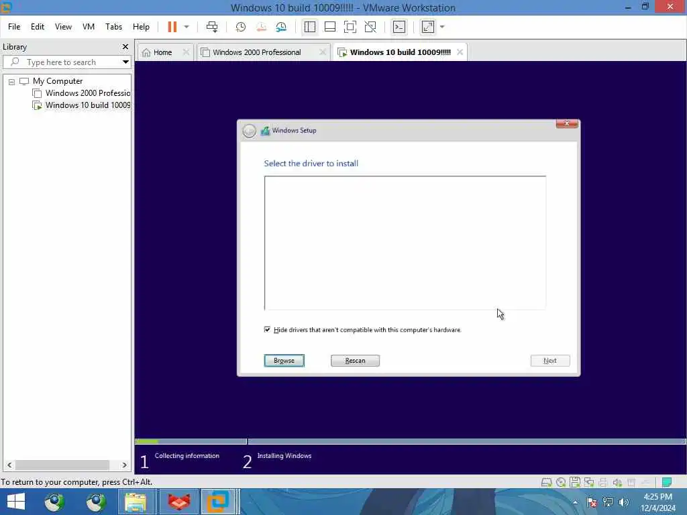Select My Computer in the library
This screenshot has height=515, width=687.
[x=58, y=81]
